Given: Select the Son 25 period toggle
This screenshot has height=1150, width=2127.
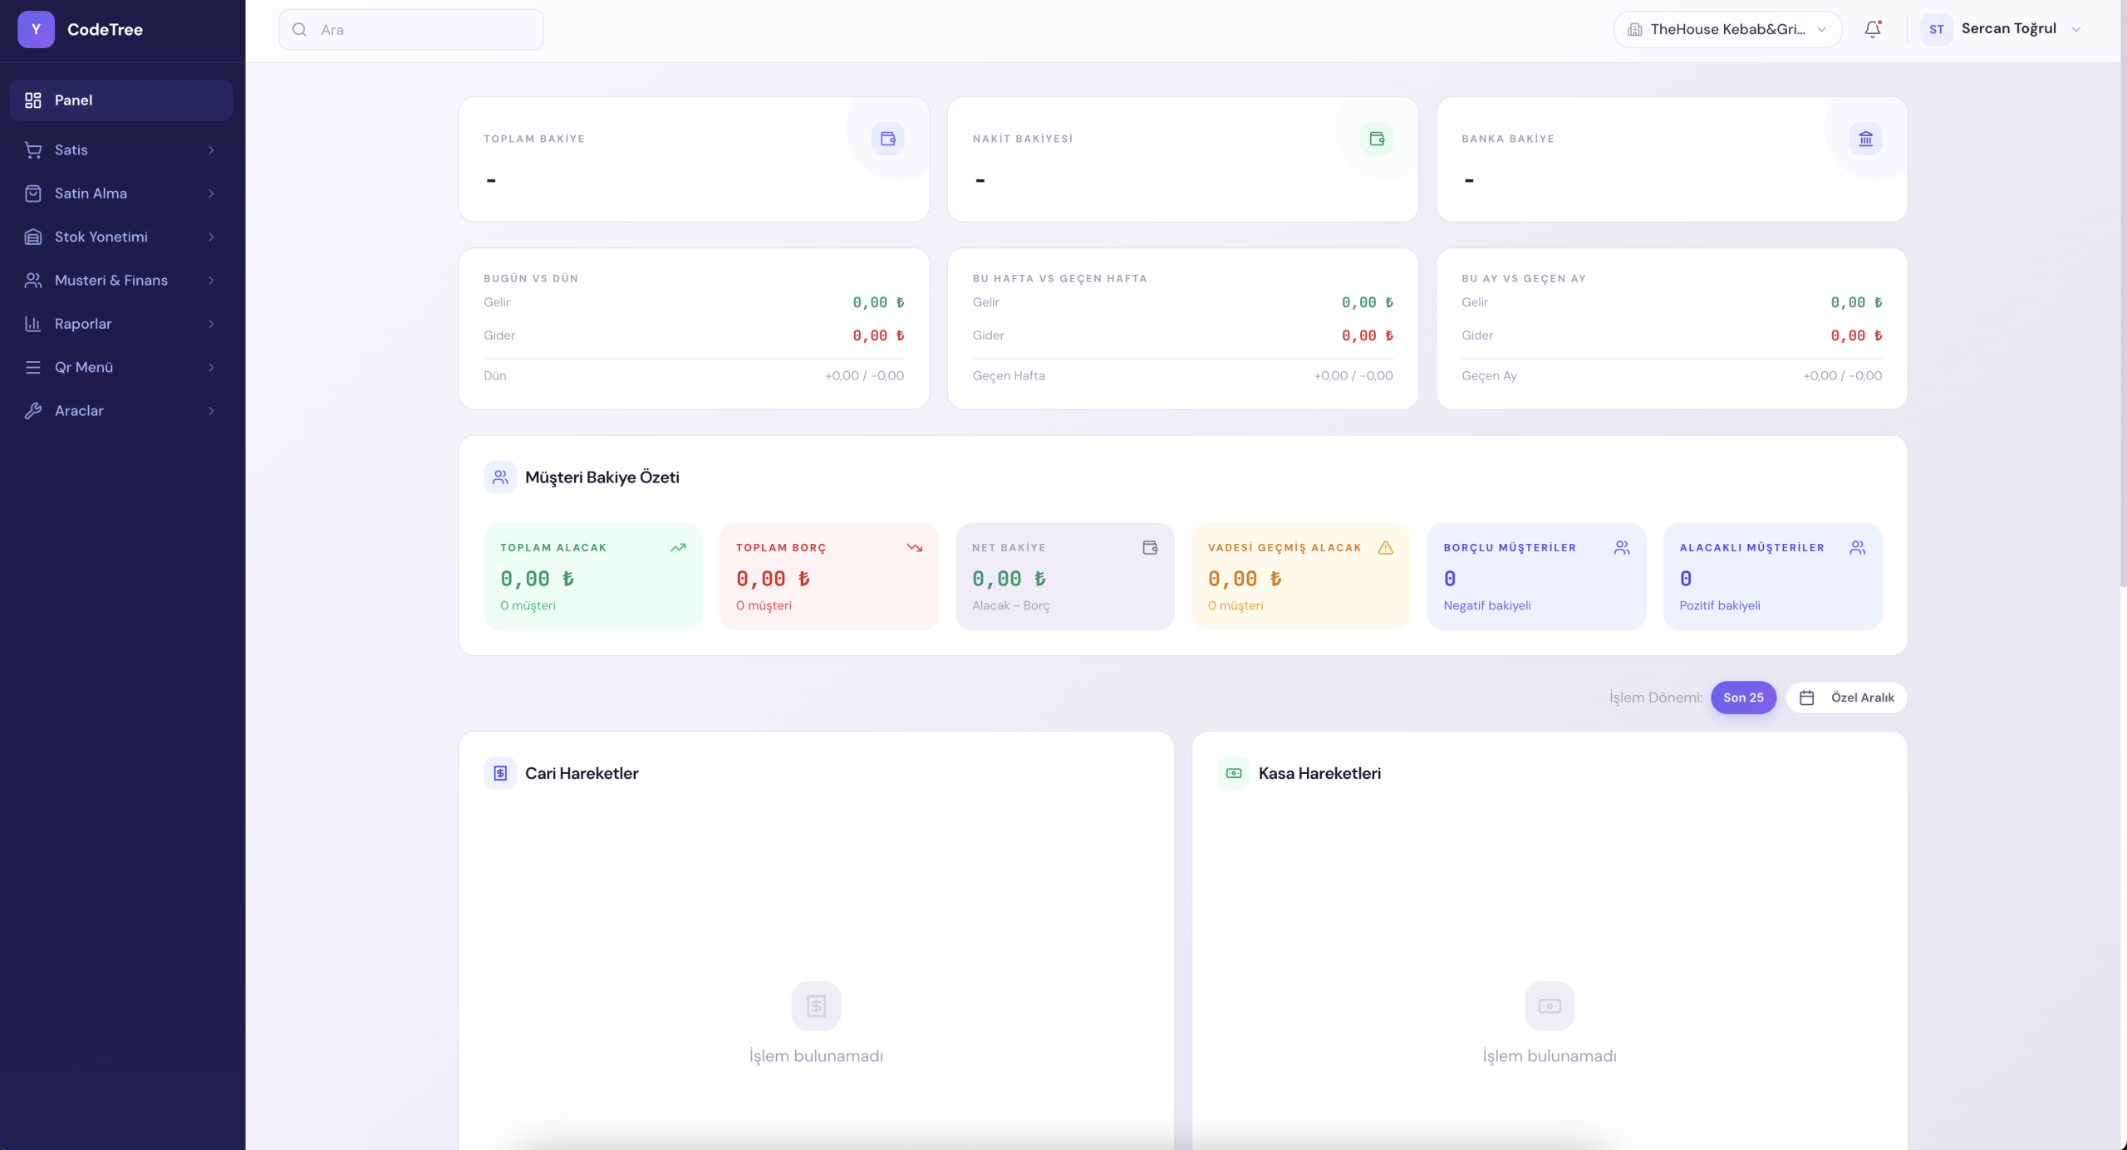Looking at the screenshot, I should point(1742,697).
